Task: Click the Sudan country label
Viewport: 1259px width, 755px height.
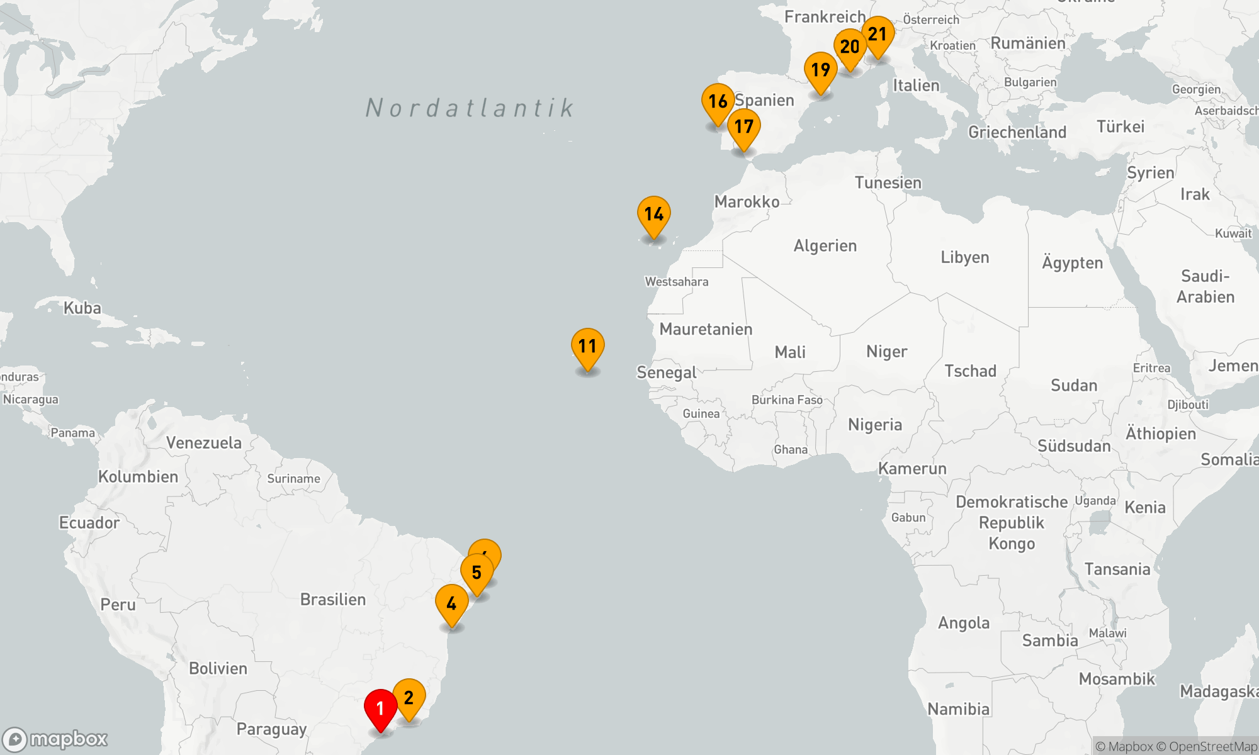Action: coord(1074,385)
